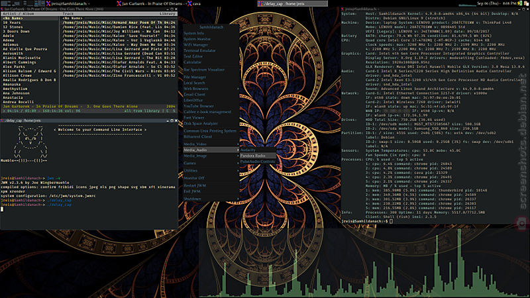Click X icon of delay_cap terminal titlebar

(x=2, y=121)
